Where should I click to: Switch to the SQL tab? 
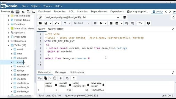(71, 12)
